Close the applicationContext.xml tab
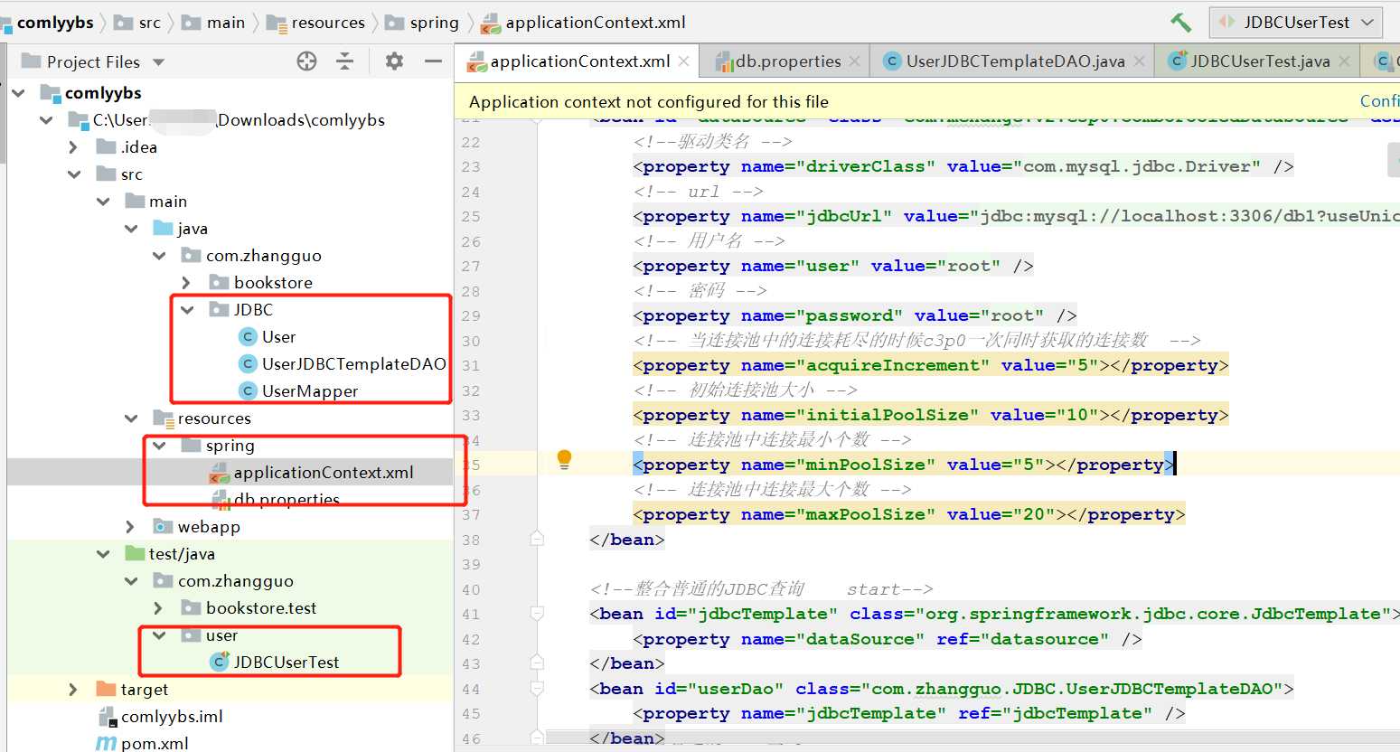The height and width of the screenshot is (752, 1400). tap(683, 61)
